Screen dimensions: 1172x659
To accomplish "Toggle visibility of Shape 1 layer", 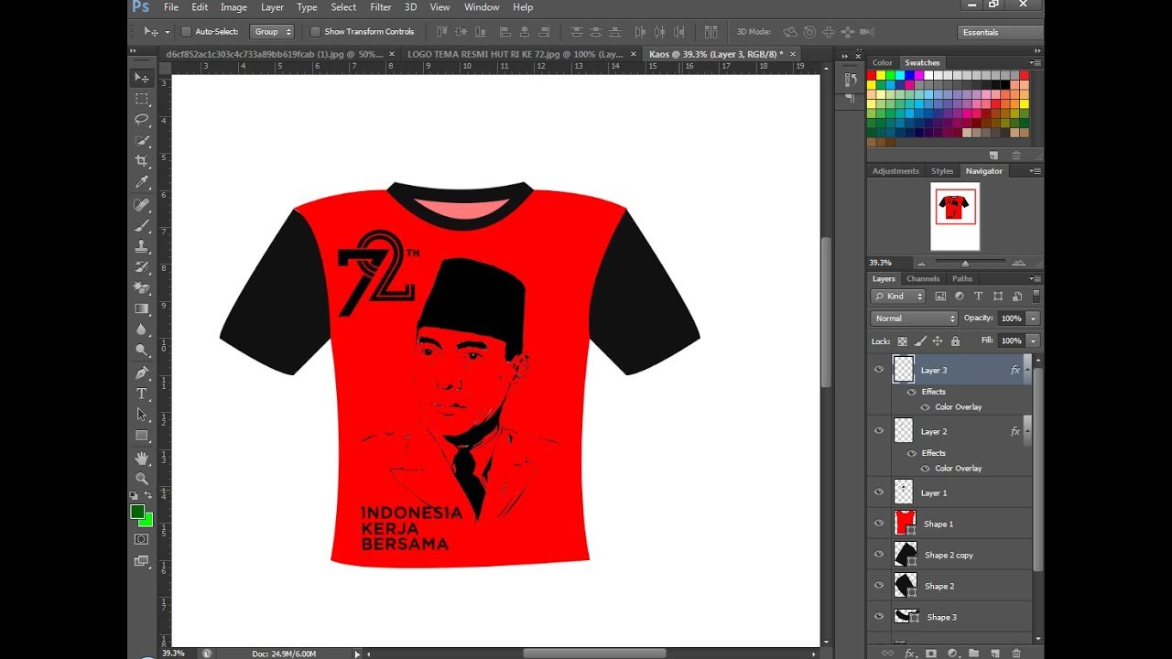I will [x=879, y=524].
